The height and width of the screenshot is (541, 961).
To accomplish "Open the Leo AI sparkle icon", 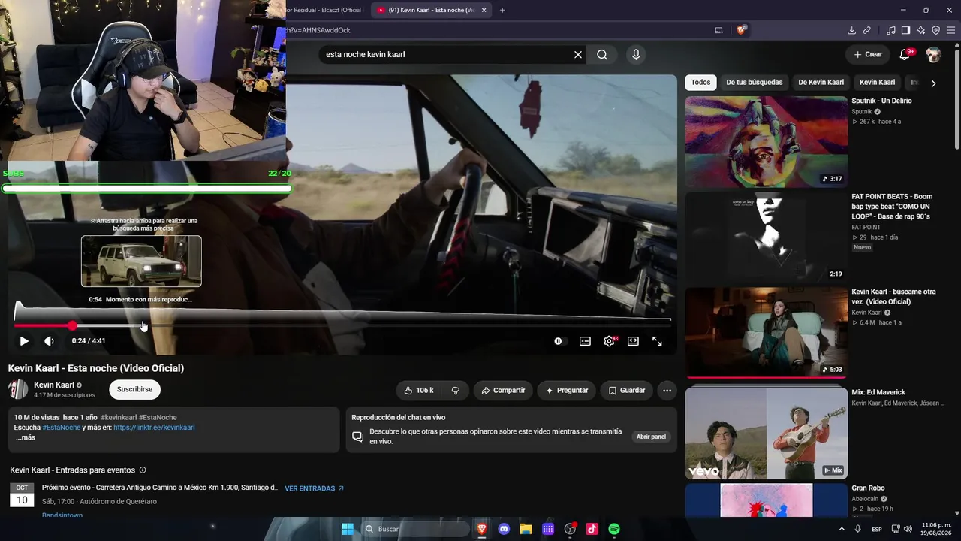I will click(x=920, y=30).
